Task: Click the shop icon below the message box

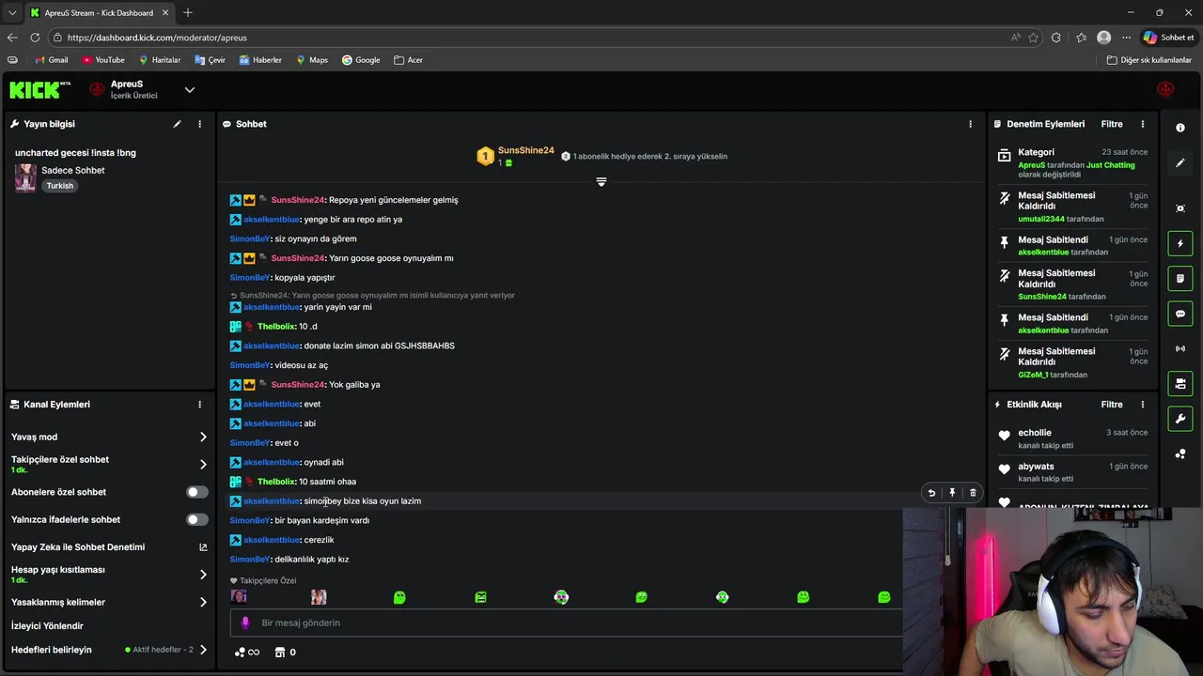Action: click(x=279, y=653)
